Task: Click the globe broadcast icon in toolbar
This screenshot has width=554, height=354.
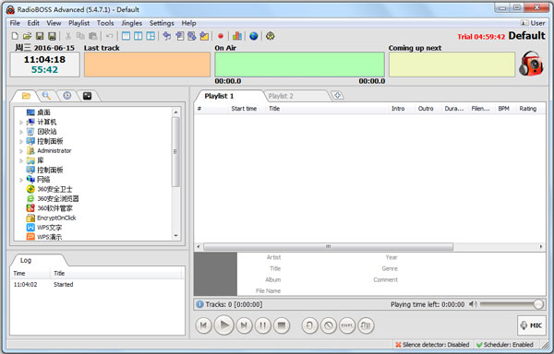Action: [253, 36]
